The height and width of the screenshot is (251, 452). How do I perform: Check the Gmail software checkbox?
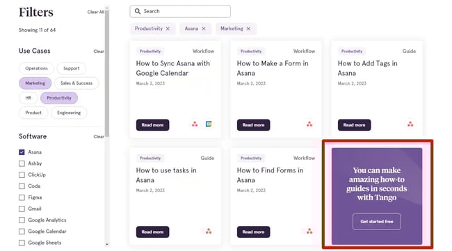[22, 209]
